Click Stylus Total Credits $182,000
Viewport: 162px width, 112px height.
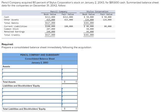click(x=89, y=35)
